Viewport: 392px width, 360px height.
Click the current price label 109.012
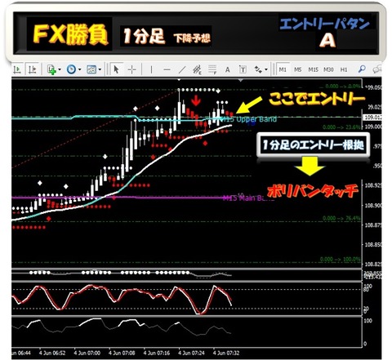pyautogui.click(x=372, y=118)
